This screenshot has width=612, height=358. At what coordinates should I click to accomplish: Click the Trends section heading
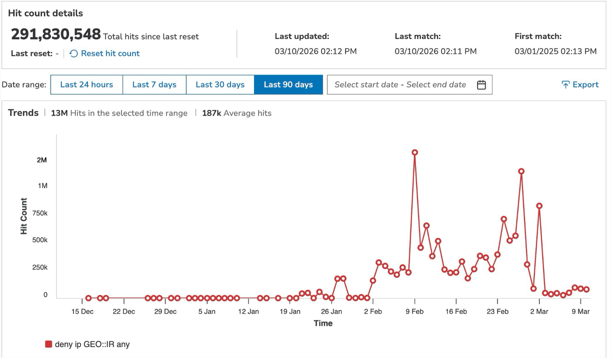coord(23,113)
